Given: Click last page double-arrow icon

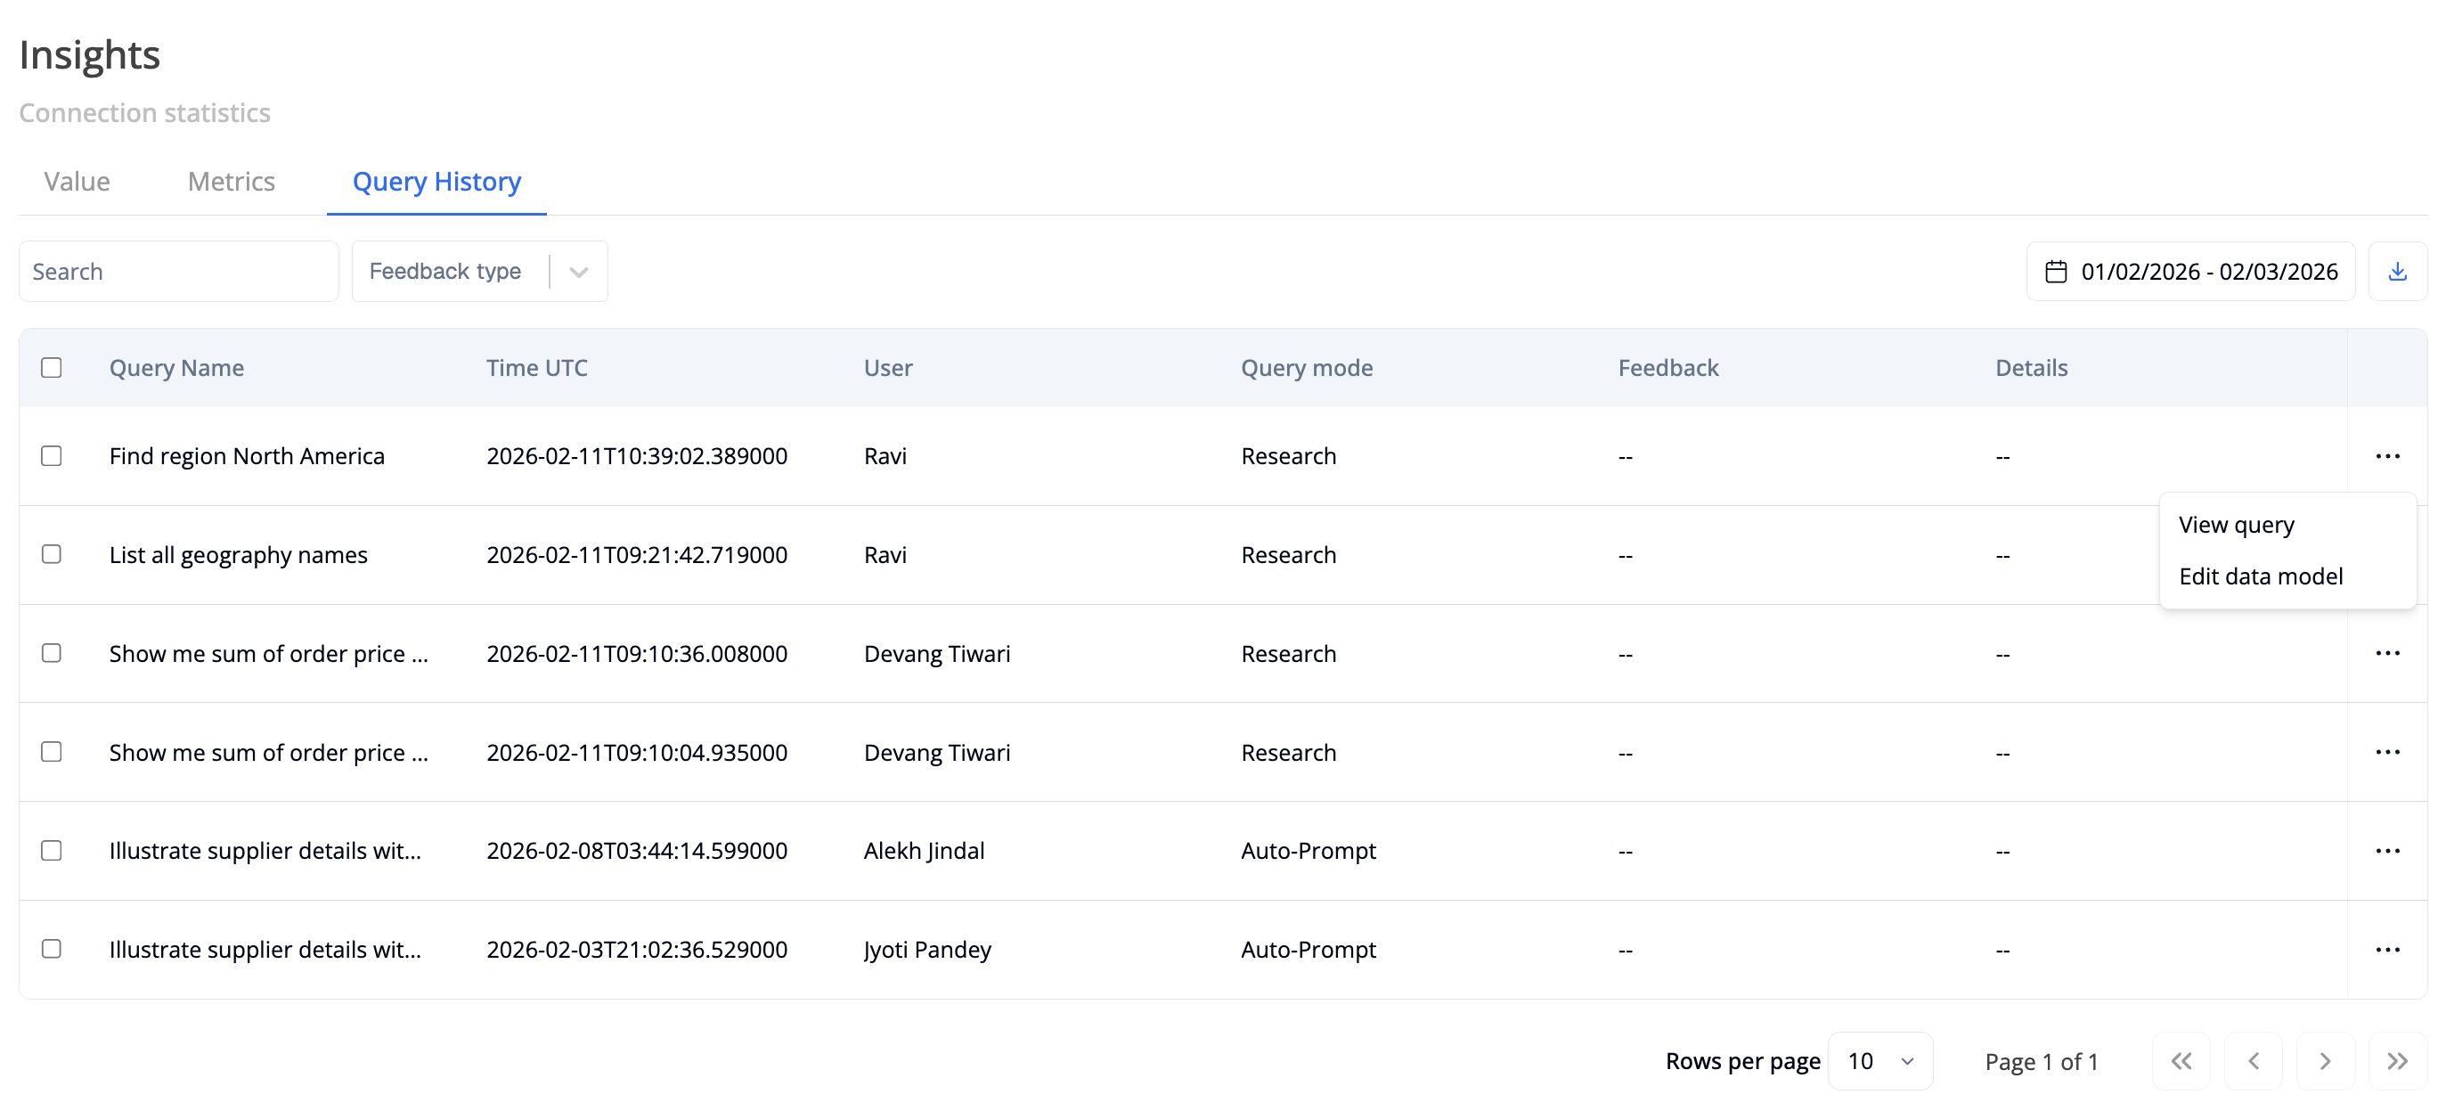Looking at the screenshot, I should [x=2397, y=1061].
